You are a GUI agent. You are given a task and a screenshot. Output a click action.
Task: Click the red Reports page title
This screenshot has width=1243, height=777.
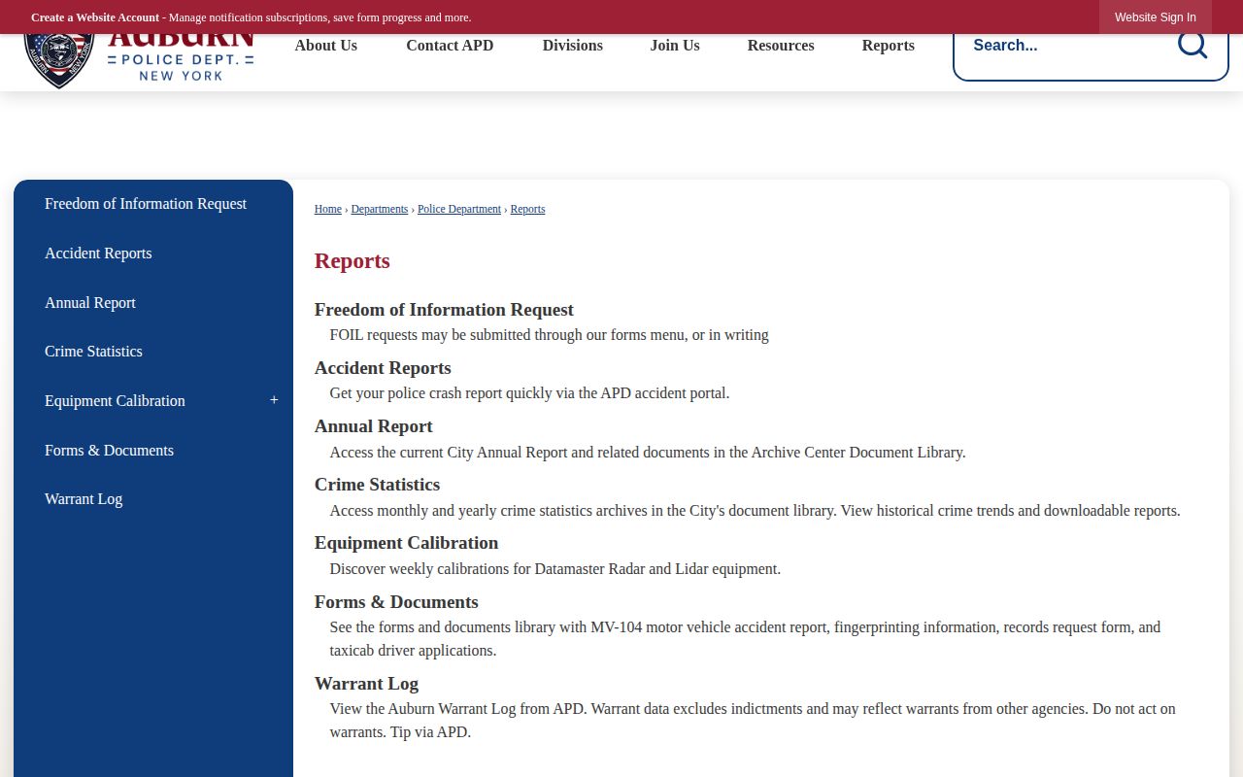(353, 261)
